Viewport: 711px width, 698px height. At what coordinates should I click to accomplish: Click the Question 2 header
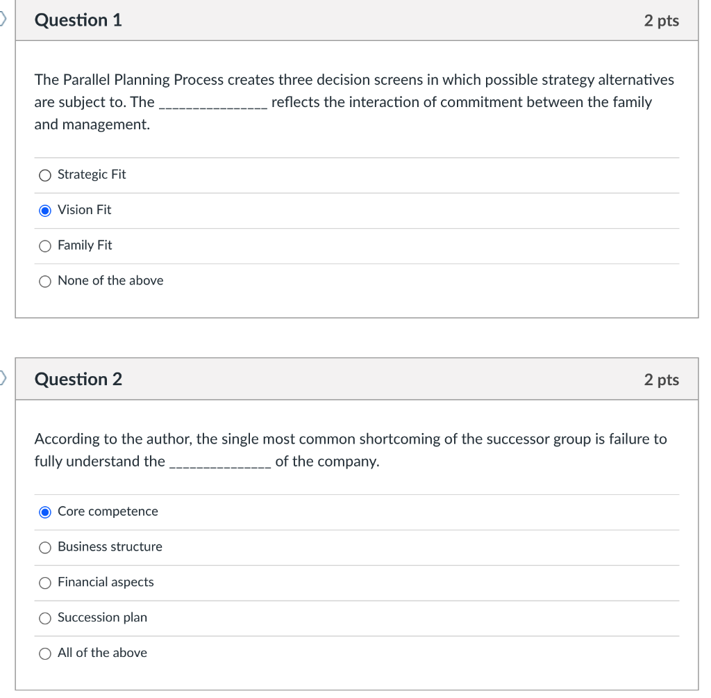pos(78,379)
